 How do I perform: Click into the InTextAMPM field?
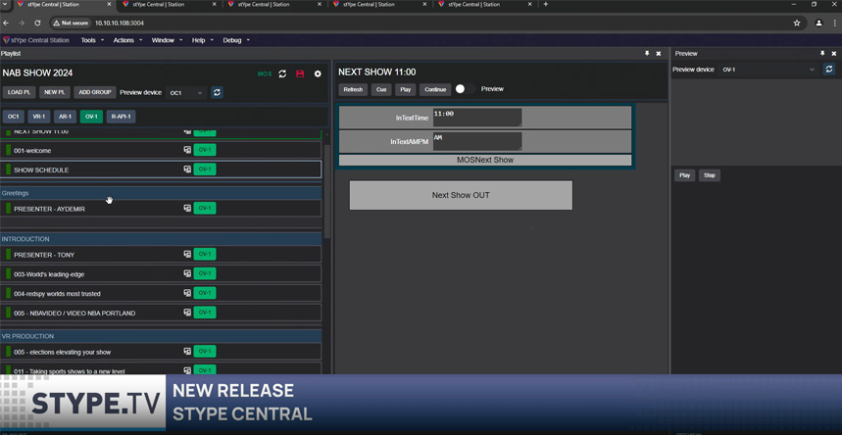477,142
